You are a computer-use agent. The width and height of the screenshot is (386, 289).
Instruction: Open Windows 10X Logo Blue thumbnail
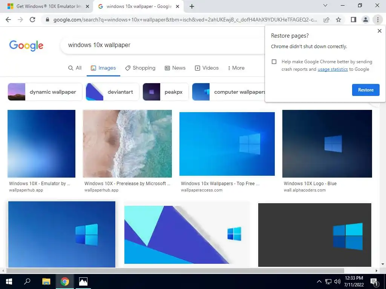click(x=327, y=143)
